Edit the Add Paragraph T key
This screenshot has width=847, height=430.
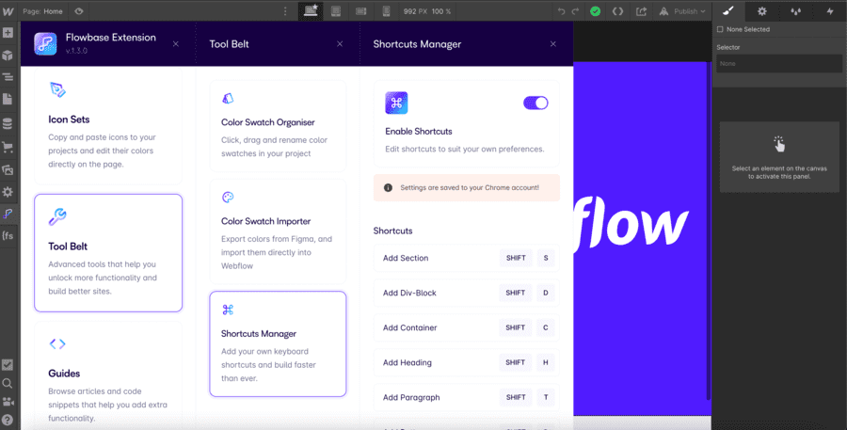point(546,397)
